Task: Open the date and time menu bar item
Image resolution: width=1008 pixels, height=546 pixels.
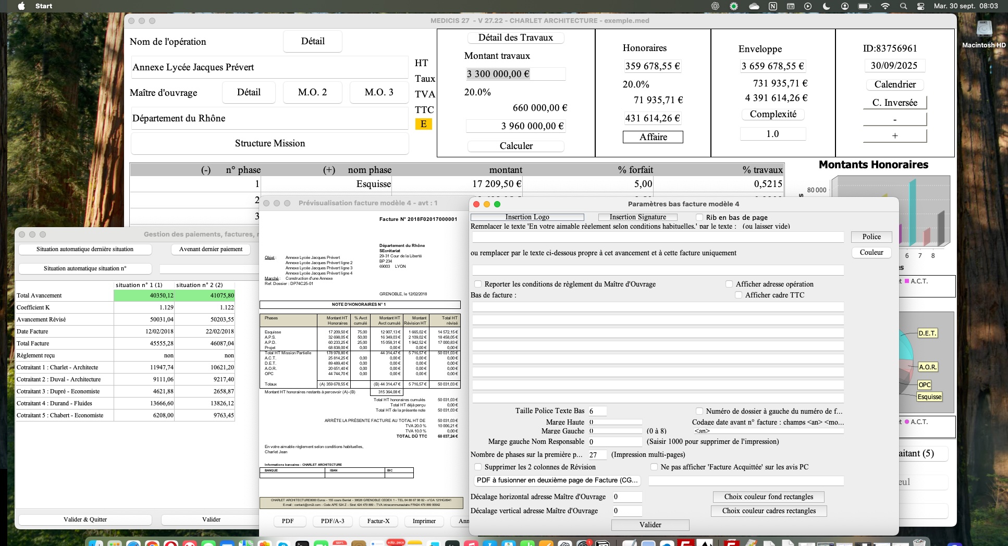Action: coord(966,6)
